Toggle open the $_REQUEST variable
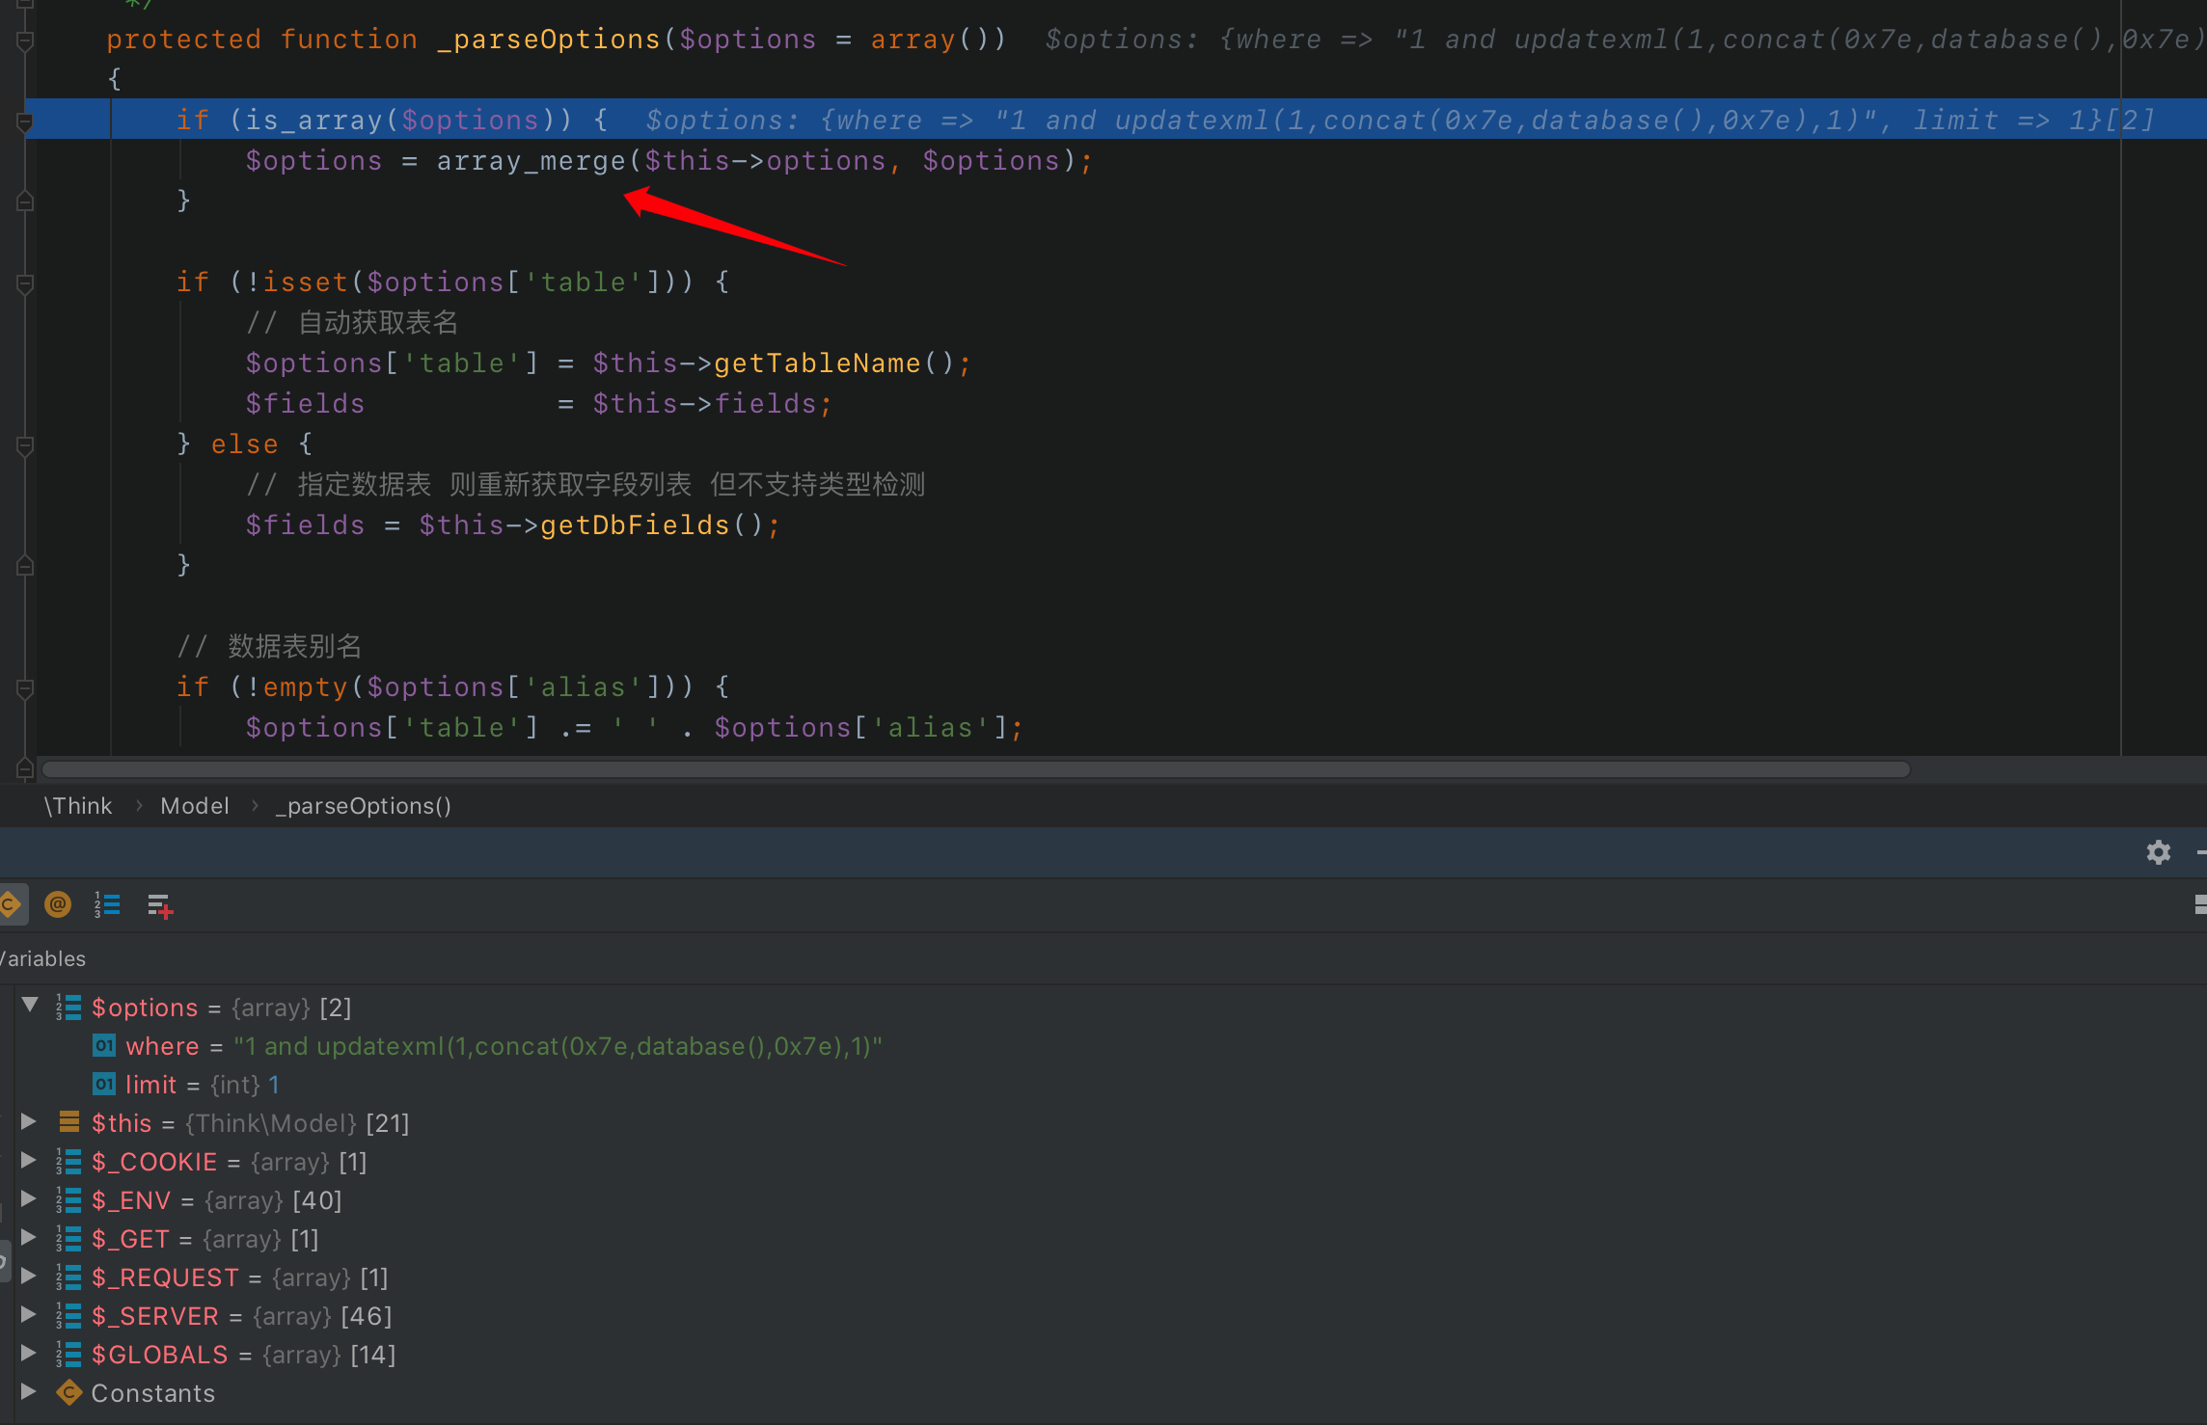The height and width of the screenshot is (1425, 2207). (x=28, y=1275)
